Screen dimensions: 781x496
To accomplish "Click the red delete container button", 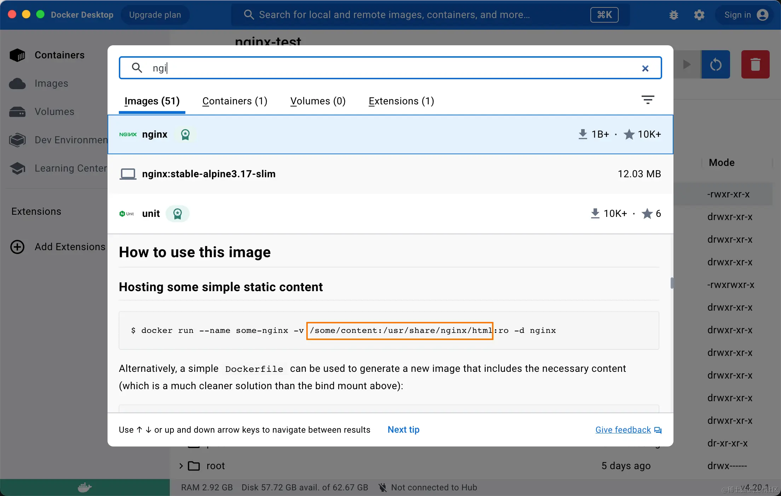I will coord(755,64).
